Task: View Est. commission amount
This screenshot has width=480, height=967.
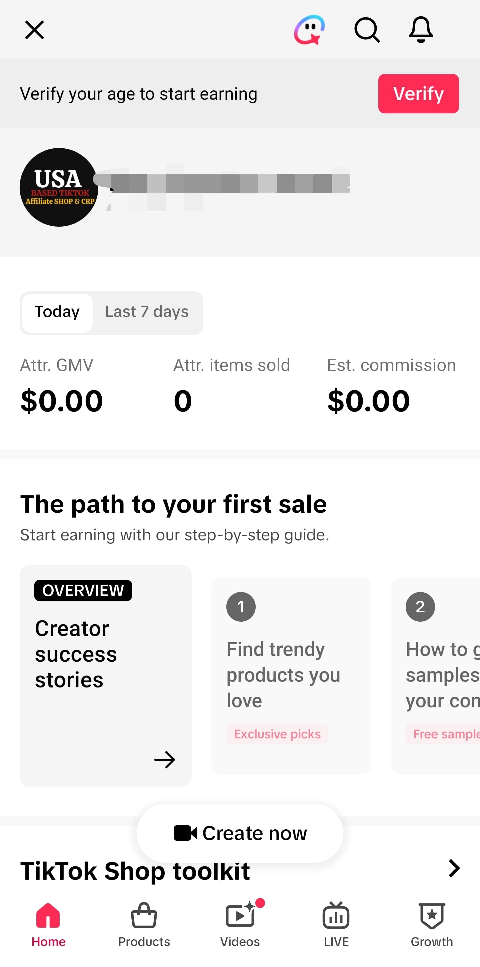Action: [369, 401]
